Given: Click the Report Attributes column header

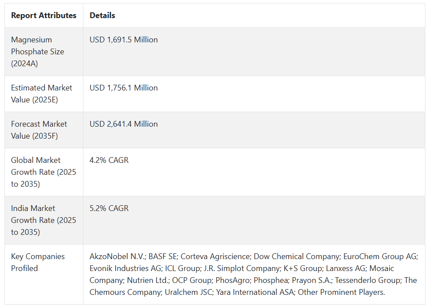Looking at the screenshot, I should pos(44,15).
